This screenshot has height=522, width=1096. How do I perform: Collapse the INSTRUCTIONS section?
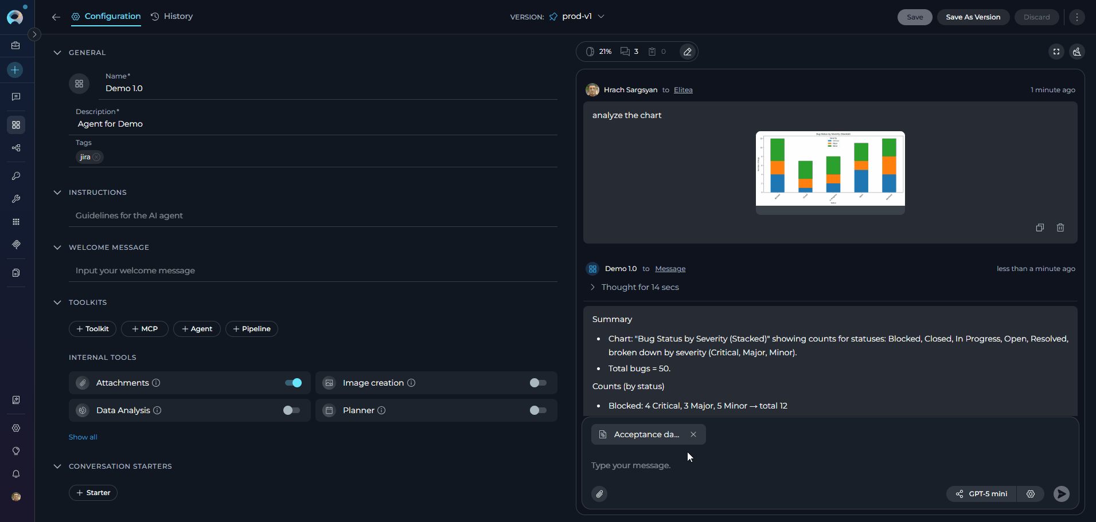tap(57, 193)
